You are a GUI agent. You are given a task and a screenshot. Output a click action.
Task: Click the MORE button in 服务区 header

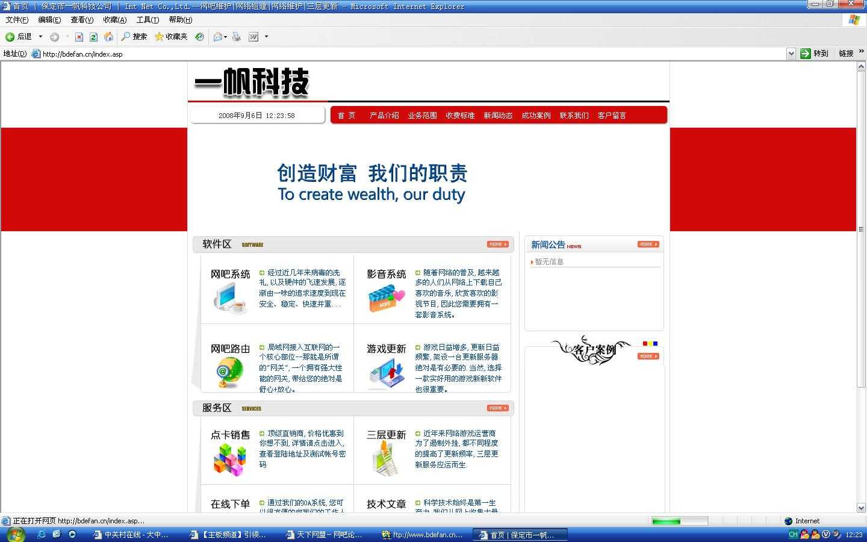[x=498, y=408]
